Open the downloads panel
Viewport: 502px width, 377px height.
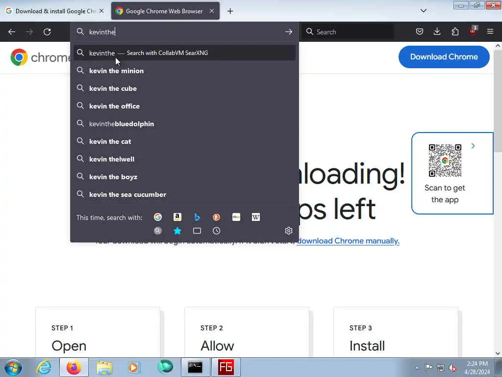[437, 32]
